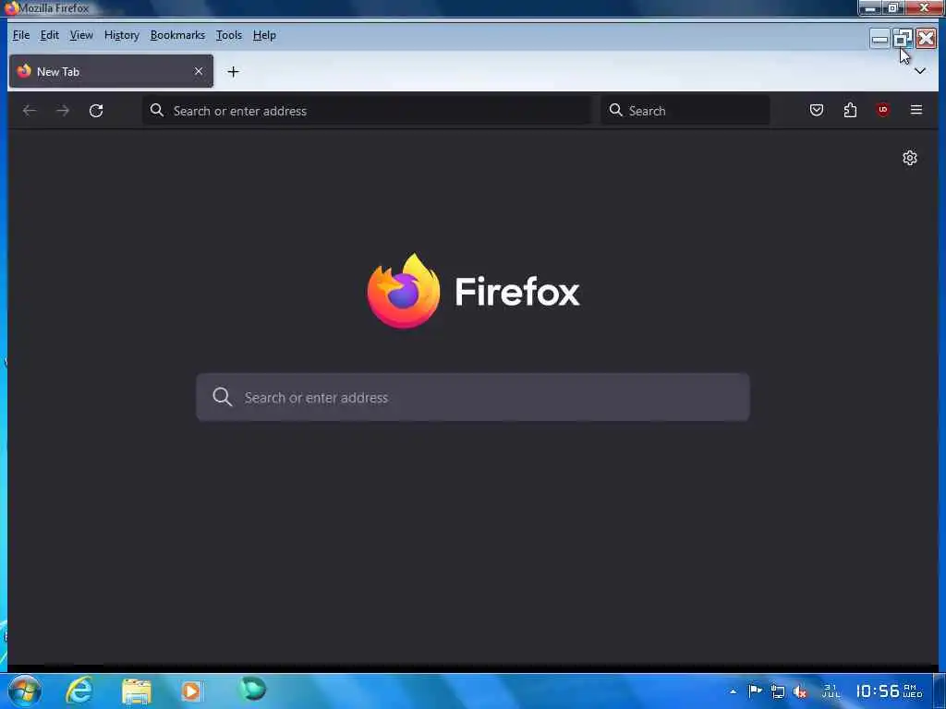The image size is (946, 709).
Task: Open the File menu
Action: pos(21,35)
